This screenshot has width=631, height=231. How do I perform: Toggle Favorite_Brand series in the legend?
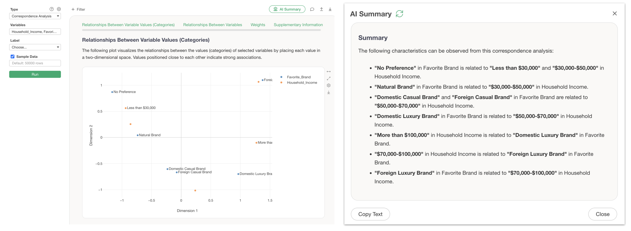[x=298, y=77]
